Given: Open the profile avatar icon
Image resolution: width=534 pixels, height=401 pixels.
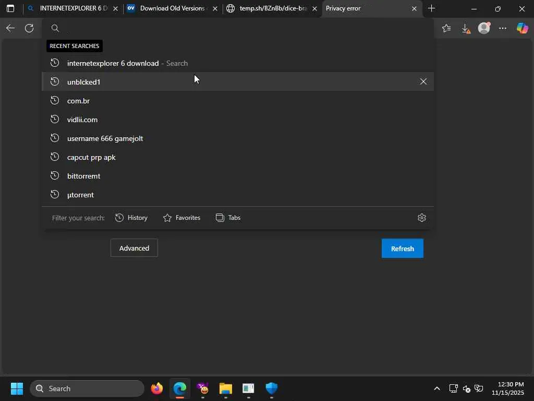Looking at the screenshot, I should point(484,28).
